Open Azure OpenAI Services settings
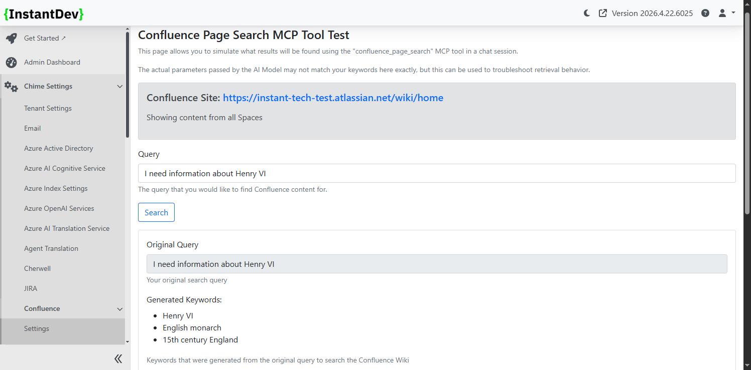751x370 pixels. pyautogui.click(x=59, y=208)
